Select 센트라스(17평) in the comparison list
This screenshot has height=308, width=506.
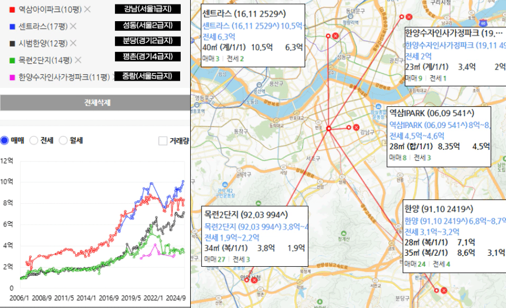click(x=43, y=26)
